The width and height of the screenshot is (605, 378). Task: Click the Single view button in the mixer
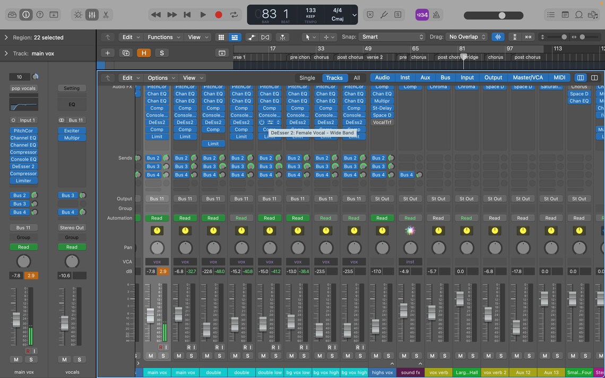307,77
